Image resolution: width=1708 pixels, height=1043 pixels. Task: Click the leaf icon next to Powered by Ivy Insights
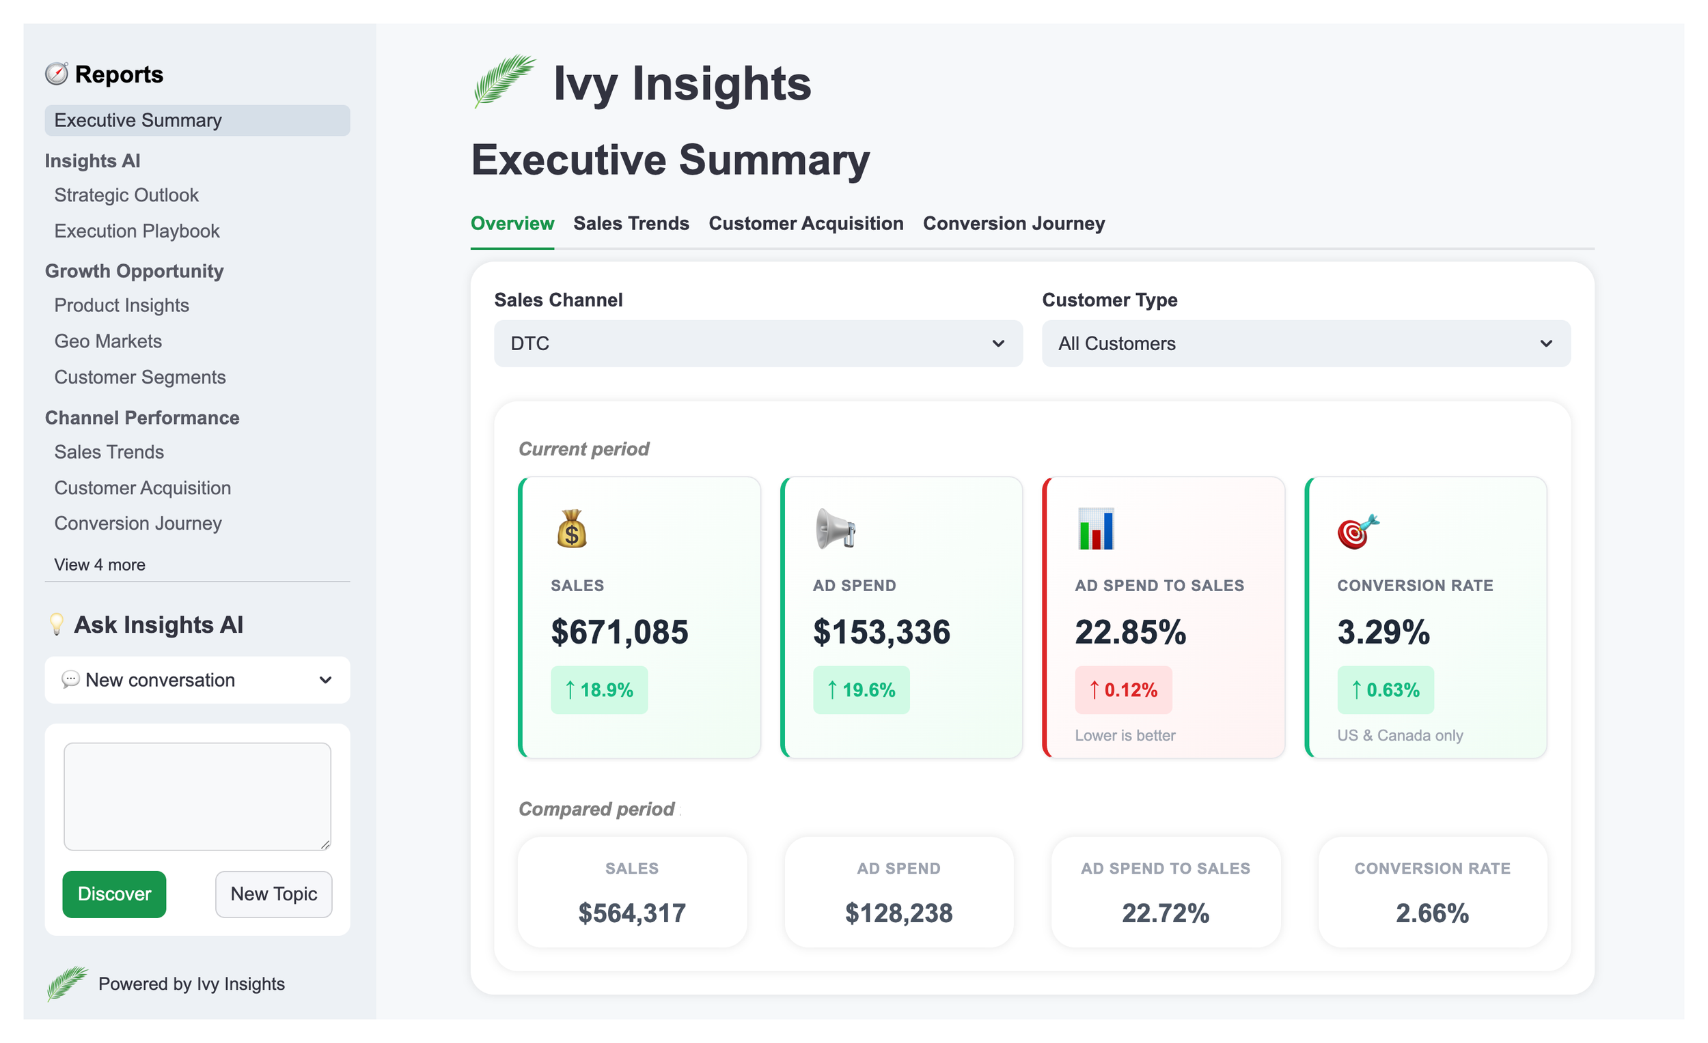coord(67,984)
